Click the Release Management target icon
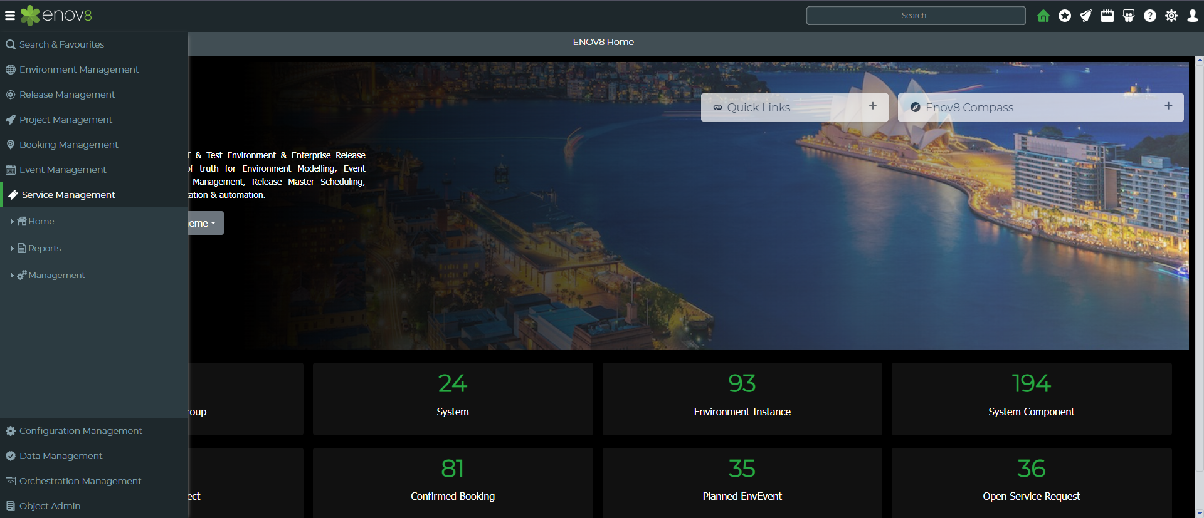1204x518 pixels. pyautogui.click(x=11, y=95)
